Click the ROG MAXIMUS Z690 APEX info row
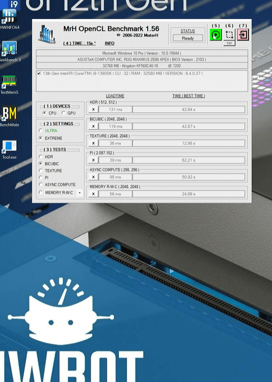This screenshot has height=382, width=272. (x=142, y=59)
